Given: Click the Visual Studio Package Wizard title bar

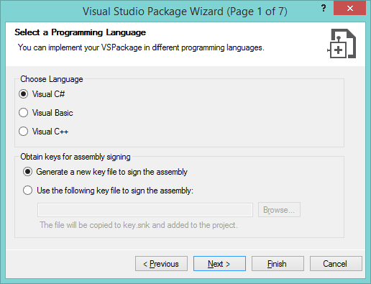Looking at the screenshot, I should [x=185, y=12].
